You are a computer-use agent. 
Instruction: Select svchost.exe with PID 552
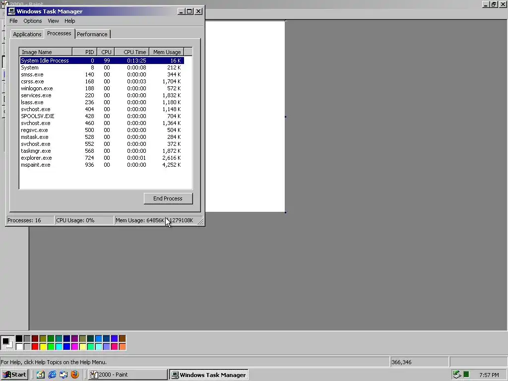click(102, 144)
